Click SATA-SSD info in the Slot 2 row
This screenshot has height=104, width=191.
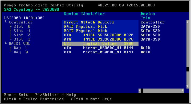[150, 35]
